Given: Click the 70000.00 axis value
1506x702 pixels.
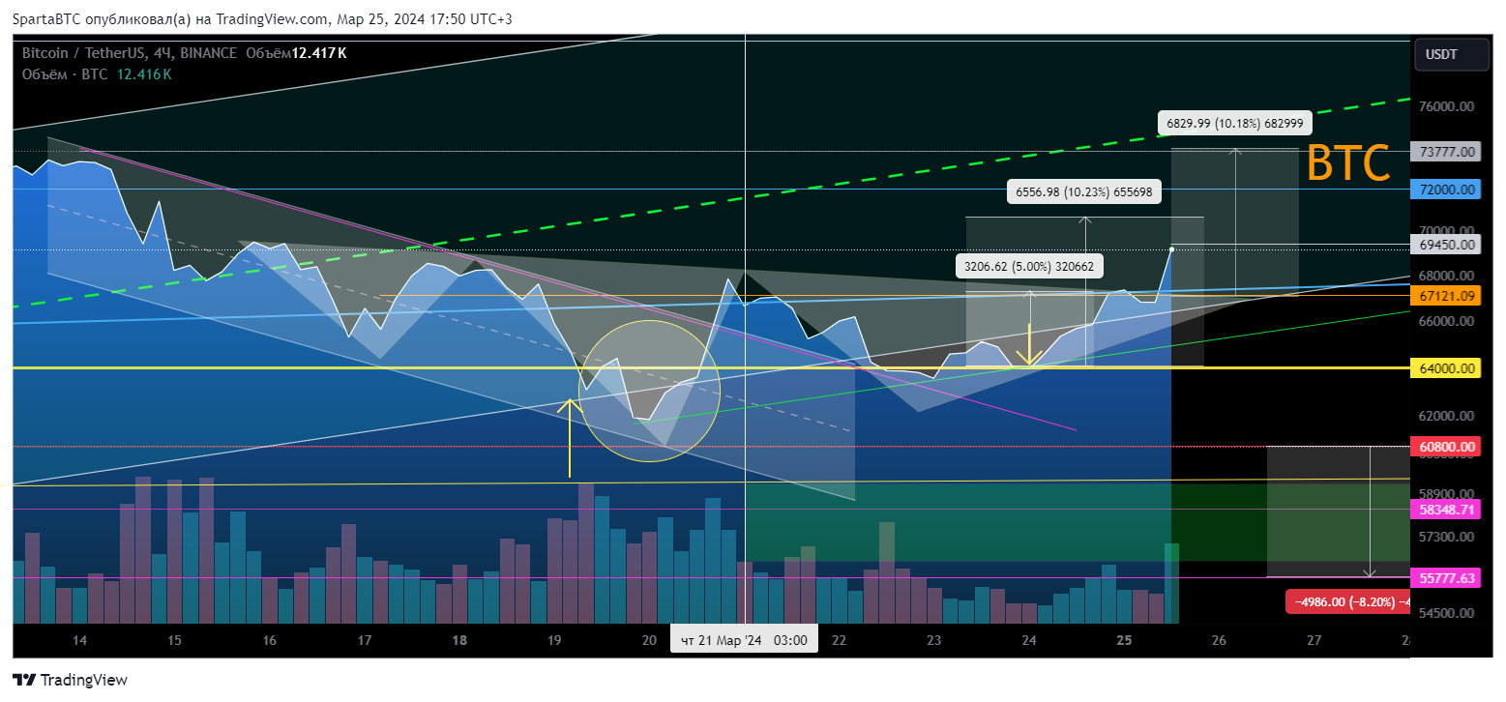Looking at the screenshot, I should click(1447, 230).
